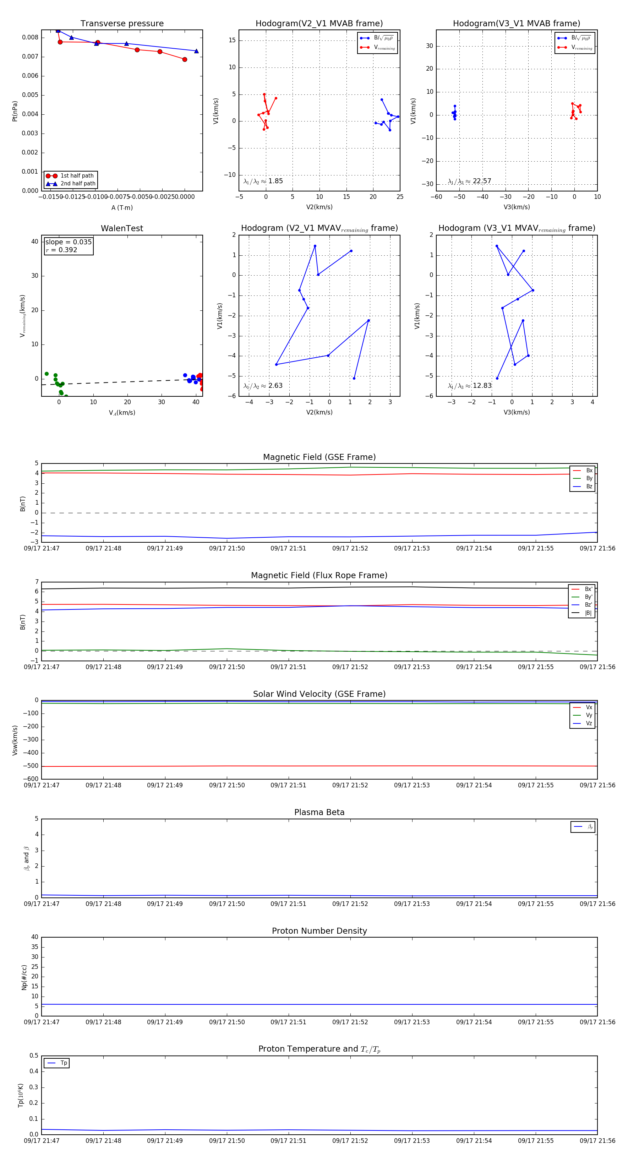Select the 'By' legend entry in GSE plot
Image resolution: width=639 pixels, height=1172 pixels.
pos(583,478)
